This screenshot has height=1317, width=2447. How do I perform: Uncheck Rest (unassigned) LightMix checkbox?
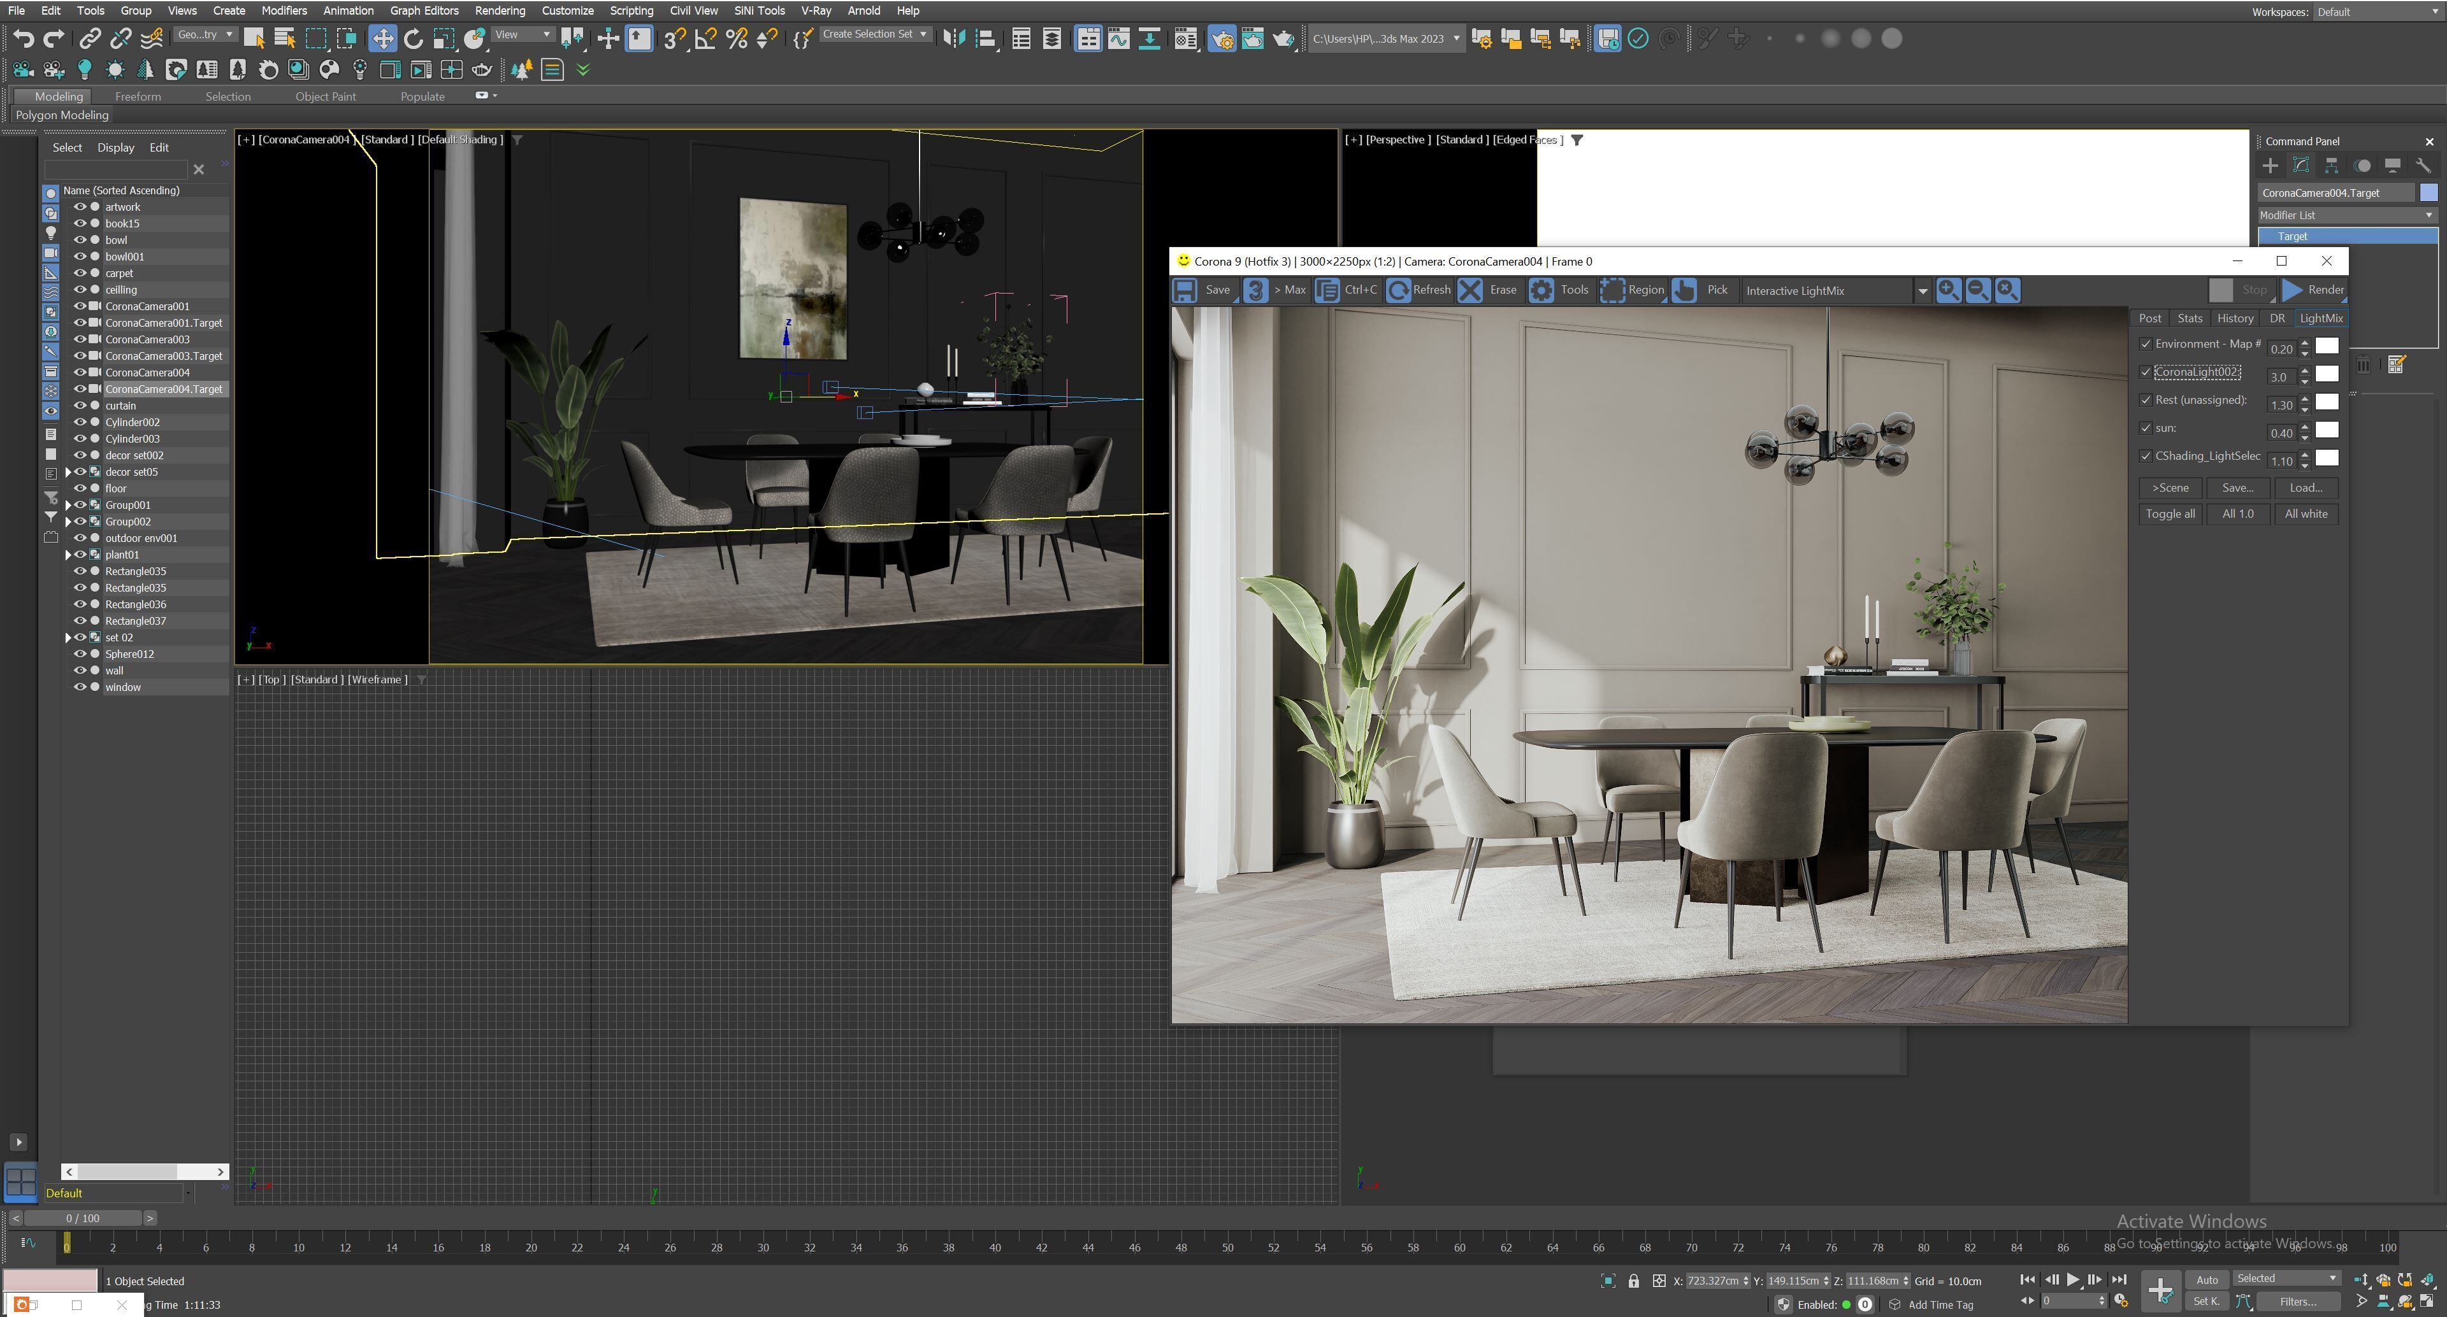click(2145, 400)
